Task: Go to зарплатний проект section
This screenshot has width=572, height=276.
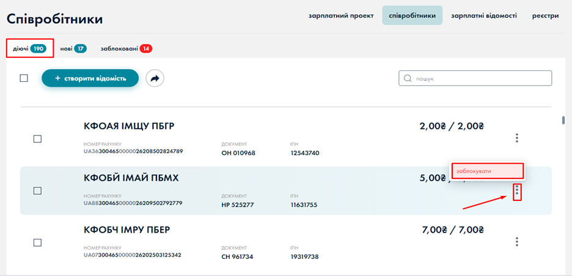Action: click(340, 16)
